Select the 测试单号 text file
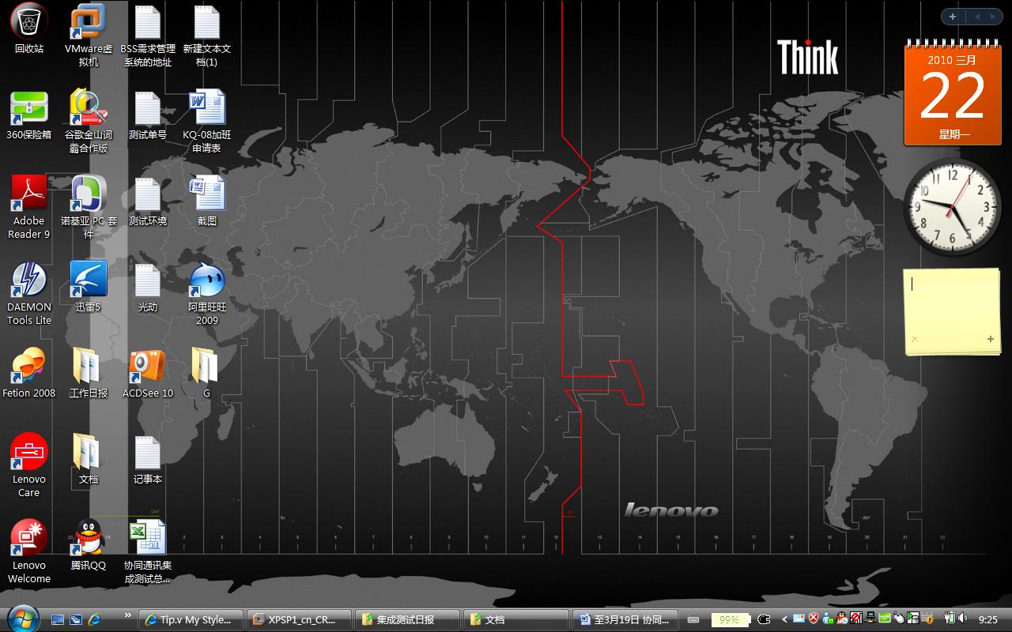Viewport: 1012px width, 632px height. (148, 115)
